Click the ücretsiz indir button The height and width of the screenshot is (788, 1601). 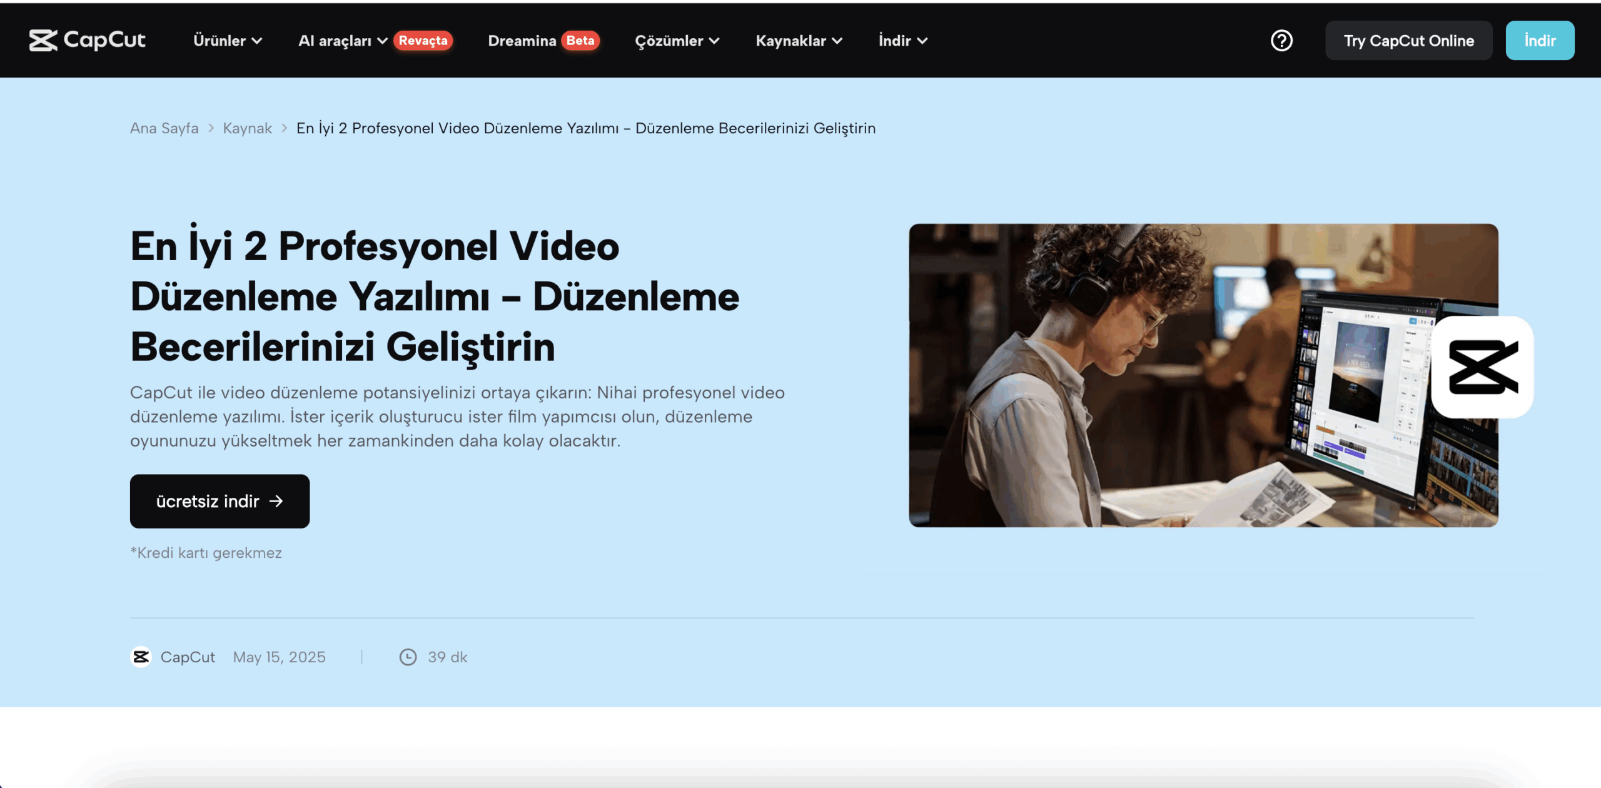pyautogui.click(x=220, y=502)
